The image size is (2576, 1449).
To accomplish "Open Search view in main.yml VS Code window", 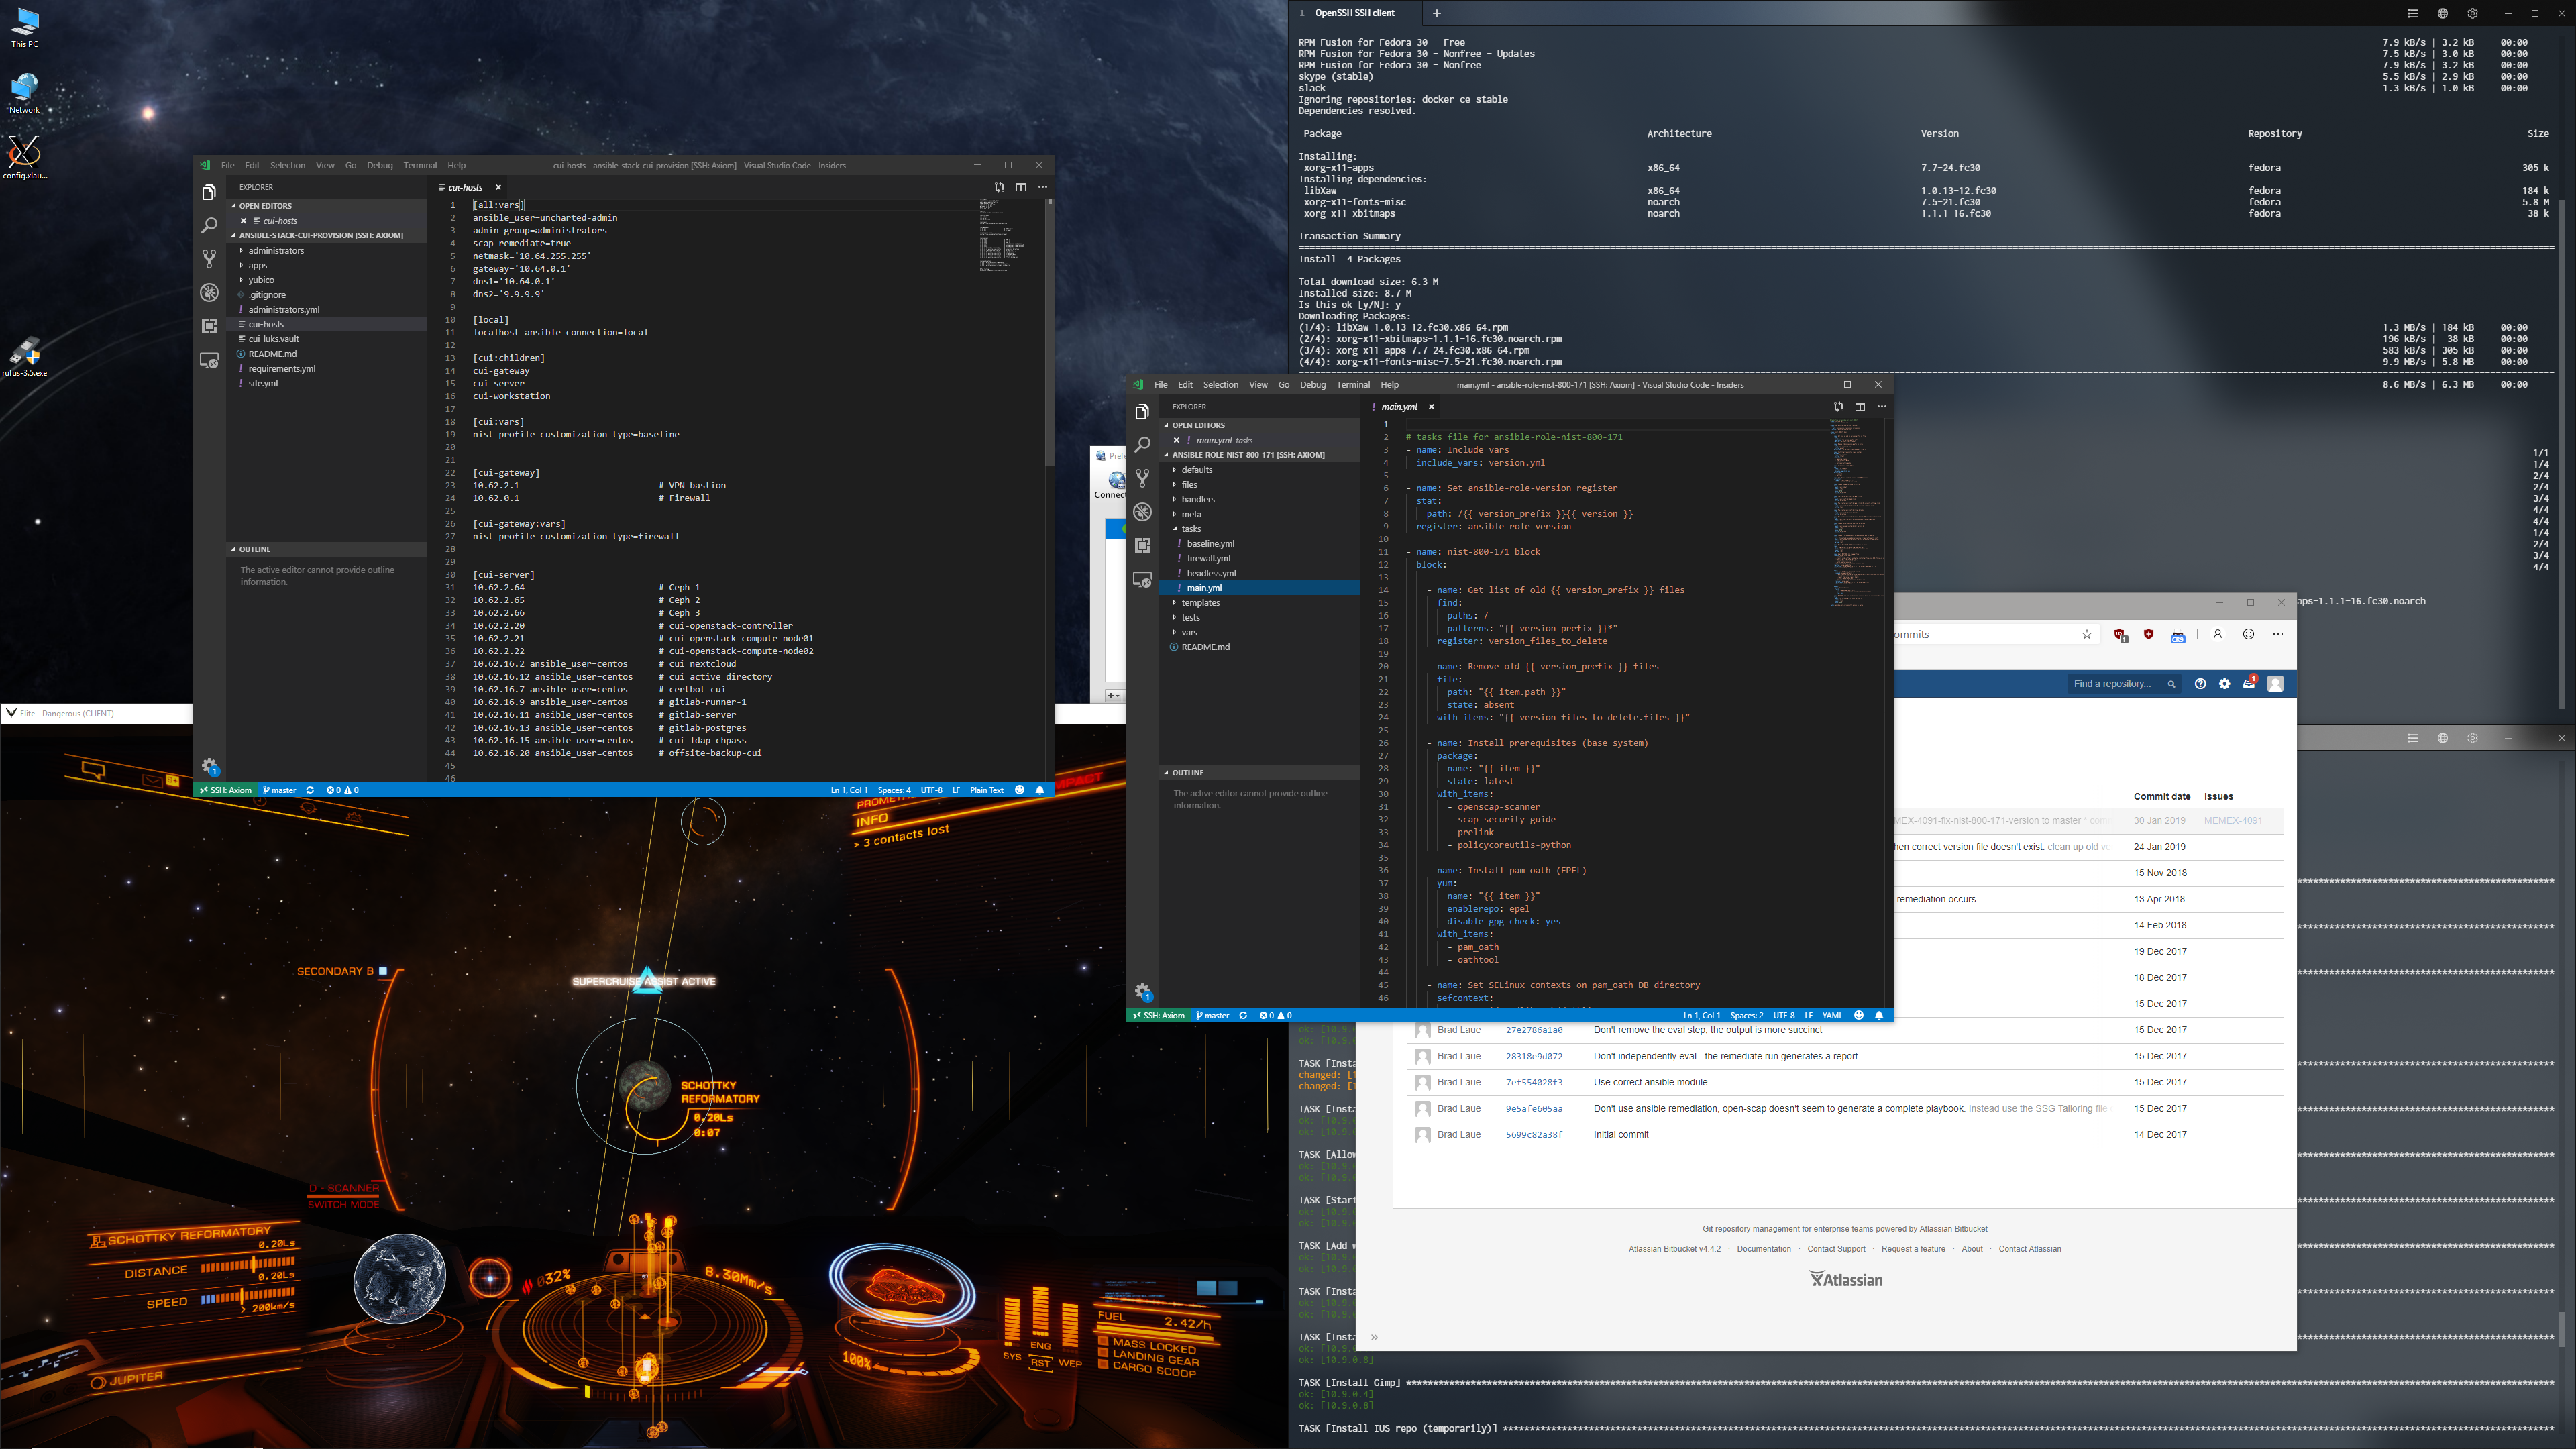I will [1142, 445].
